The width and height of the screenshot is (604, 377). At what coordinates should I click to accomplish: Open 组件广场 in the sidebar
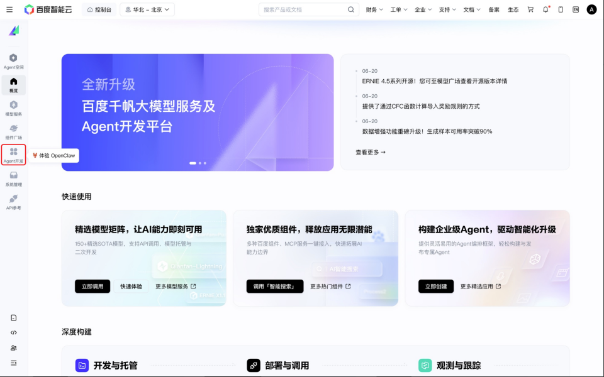coord(13,131)
